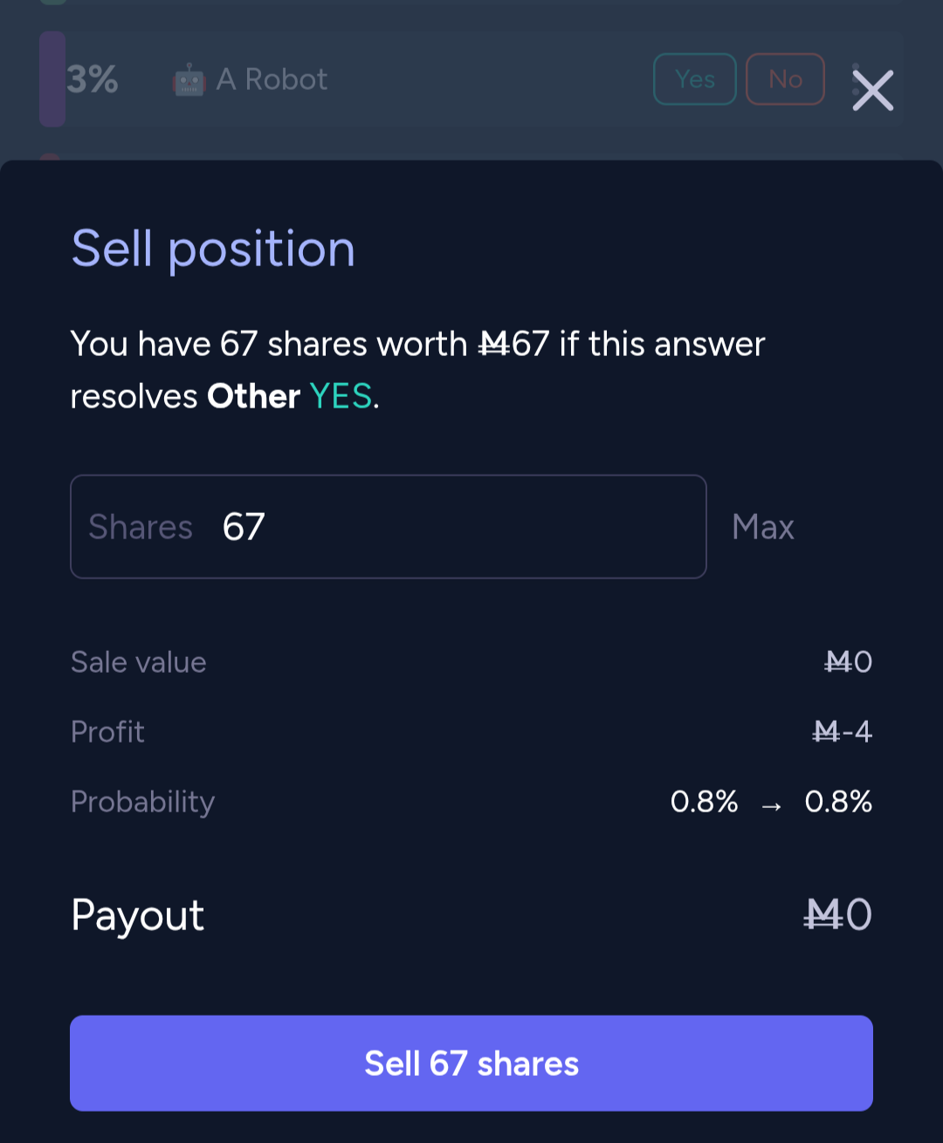This screenshot has height=1143, width=943.
Task: Set shares to Max
Action: point(763,527)
